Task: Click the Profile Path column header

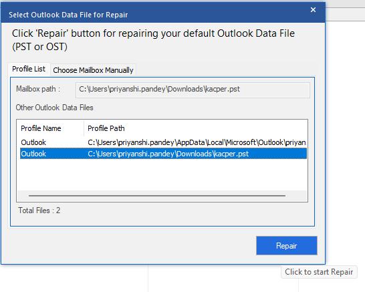Action: click(x=195, y=128)
